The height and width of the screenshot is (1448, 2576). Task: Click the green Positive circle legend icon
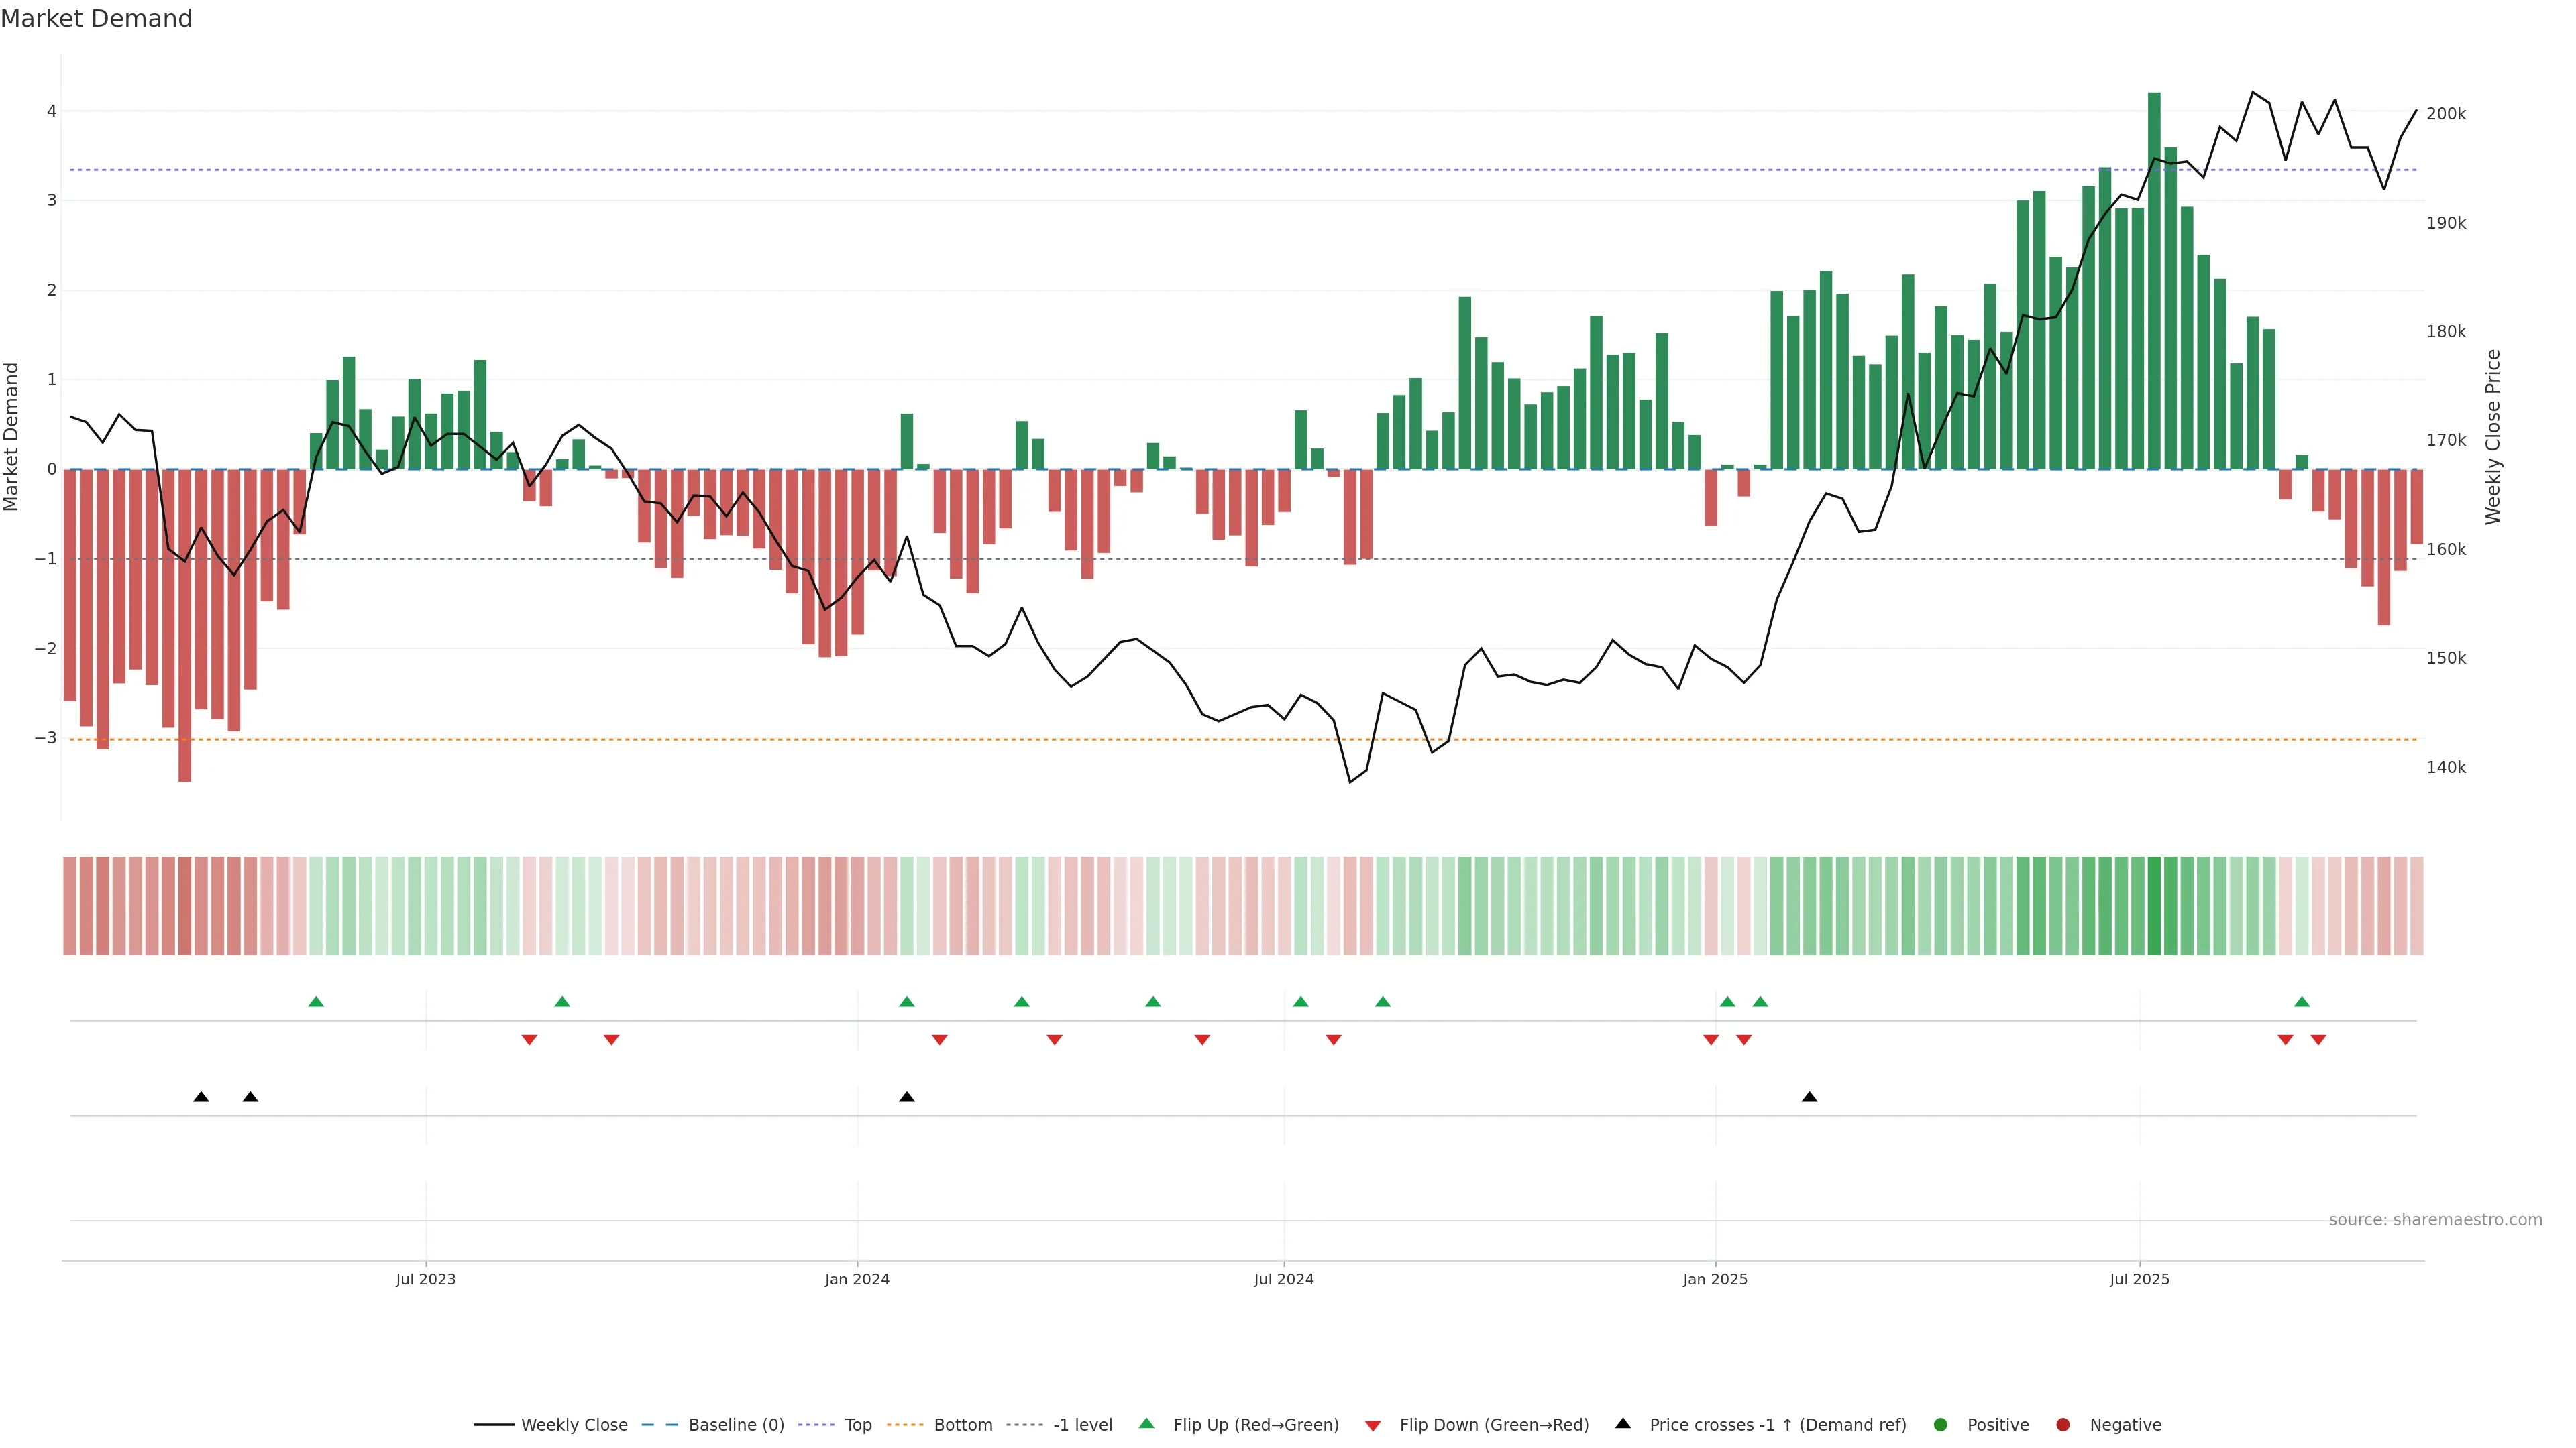[1941, 1424]
